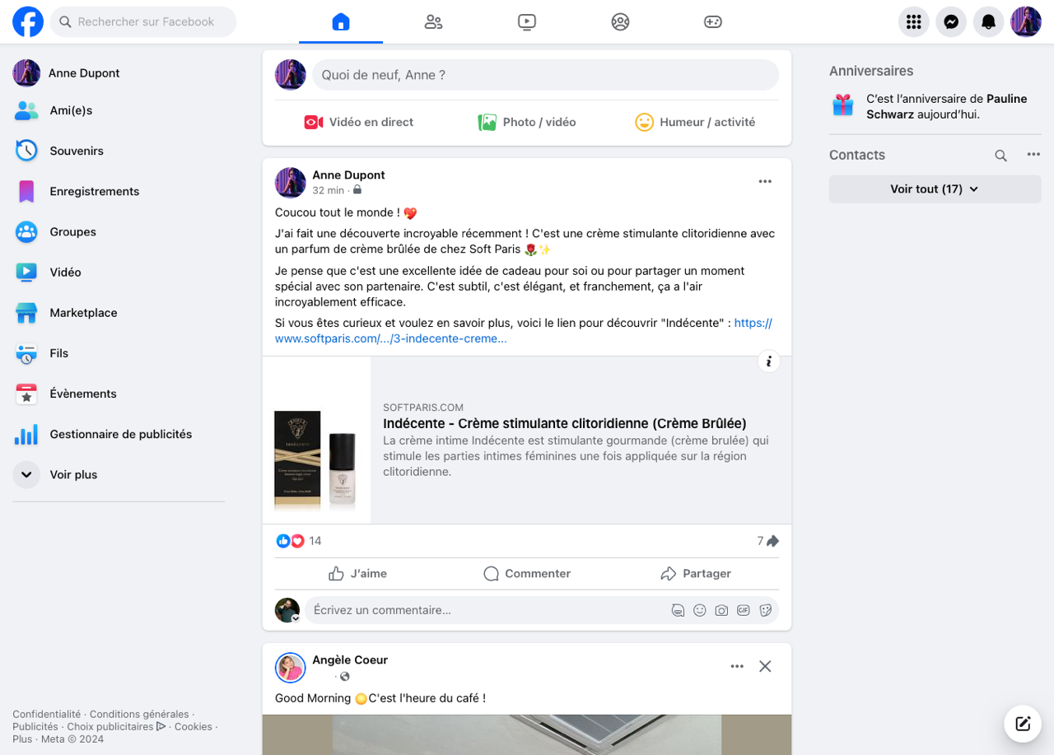Click the link info icon on preview

[x=768, y=361]
